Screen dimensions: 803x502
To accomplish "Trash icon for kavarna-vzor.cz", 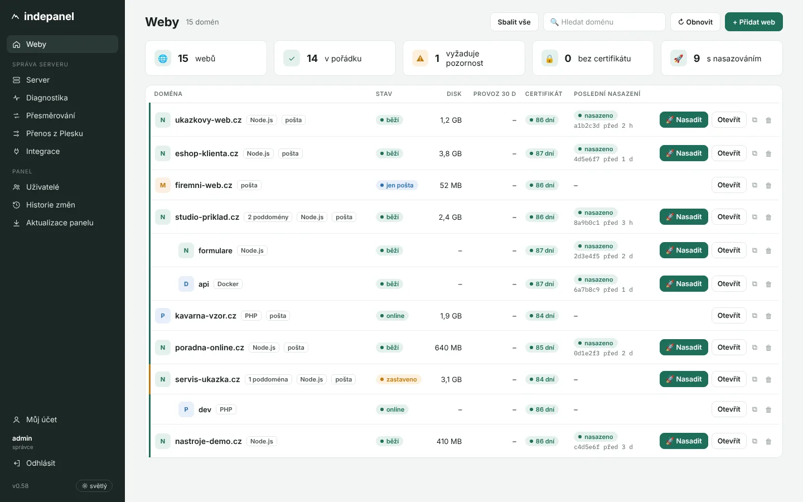I will (x=768, y=316).
